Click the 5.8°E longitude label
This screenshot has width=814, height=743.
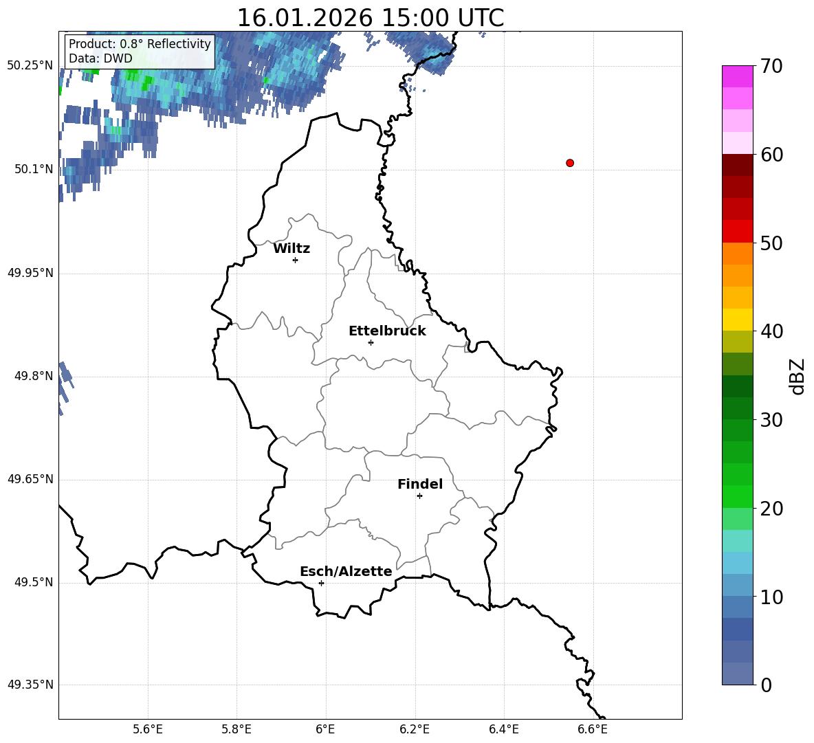click(x=236, y=729)
